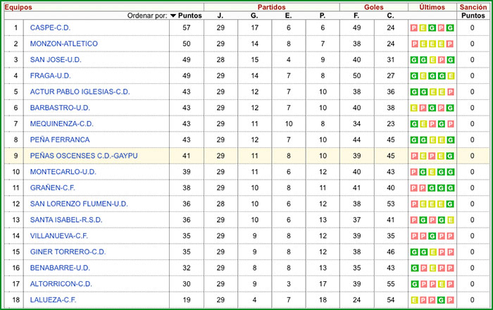Open the MONZON-ATLETICO team page

click(x=63, y=44)
